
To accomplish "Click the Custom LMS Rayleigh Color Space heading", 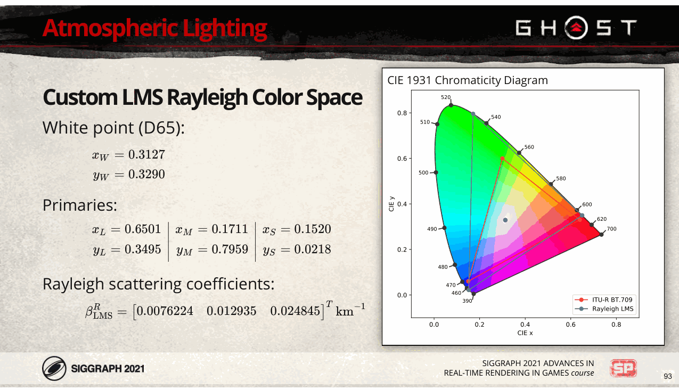I will pyautogui.click(x=202, y=97).
